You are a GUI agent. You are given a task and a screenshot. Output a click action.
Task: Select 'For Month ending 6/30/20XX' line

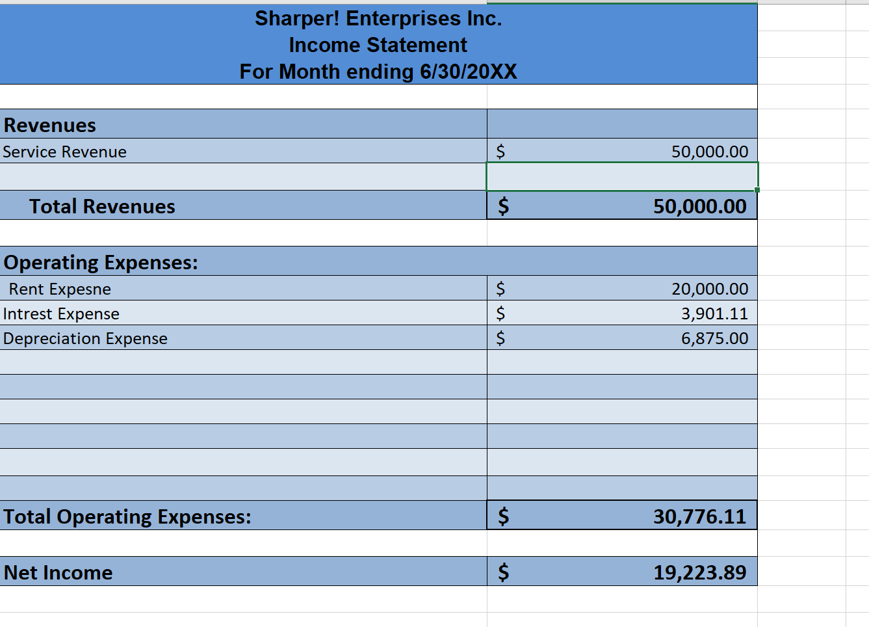coord(378,72)
